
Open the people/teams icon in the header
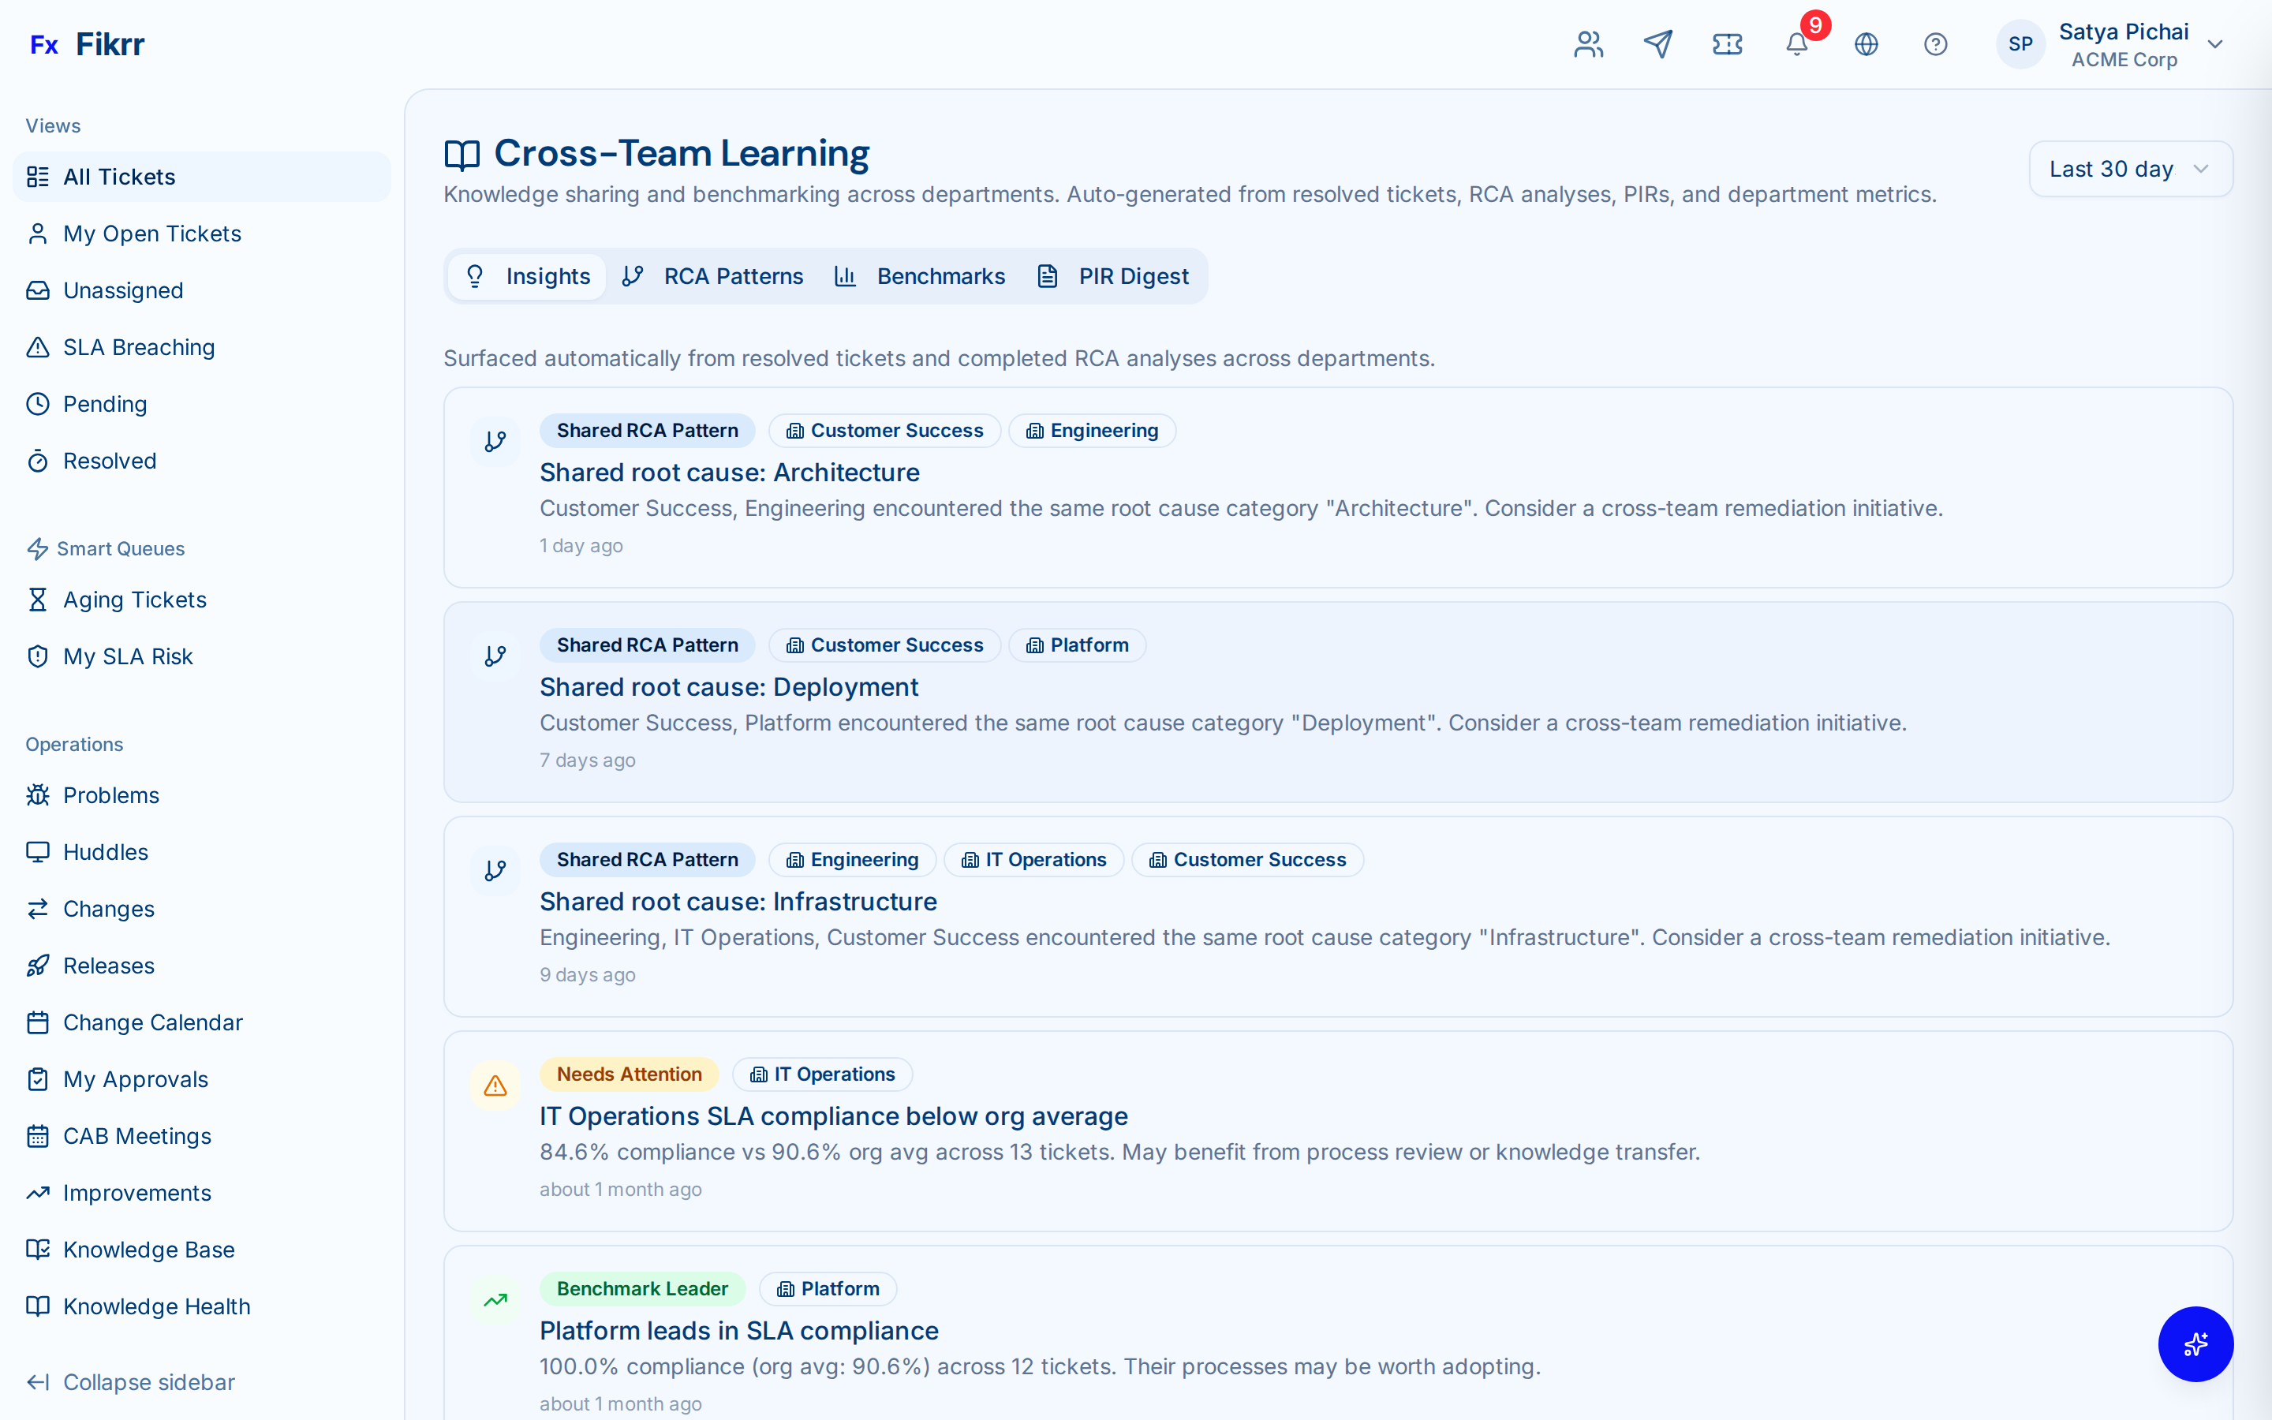[x=1587, y=44]
